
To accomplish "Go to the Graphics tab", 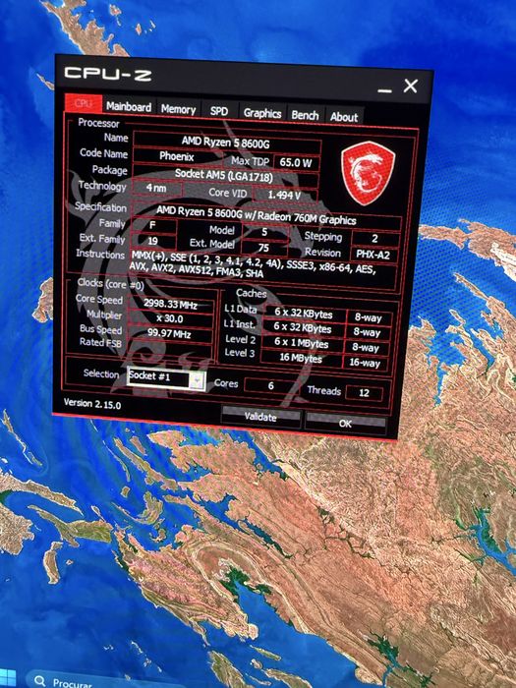I will (x=262, y=114).
